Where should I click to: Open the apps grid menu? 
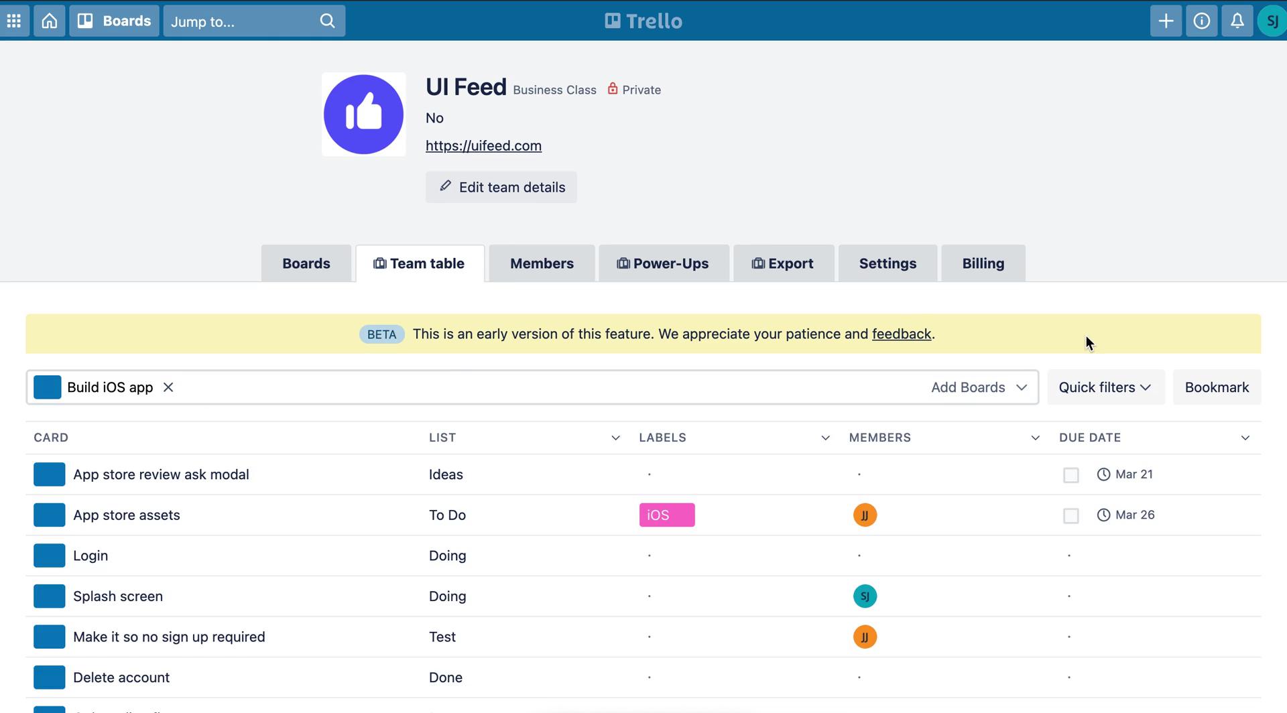[x=14, y=21]
